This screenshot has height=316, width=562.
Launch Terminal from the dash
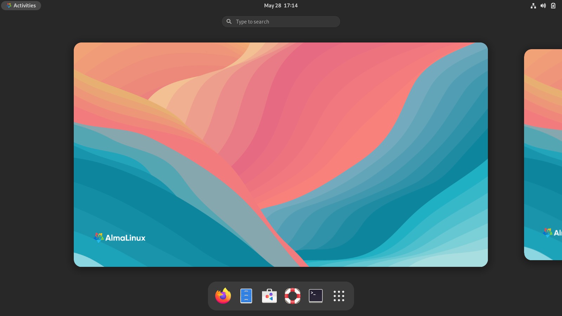point(316,296)
